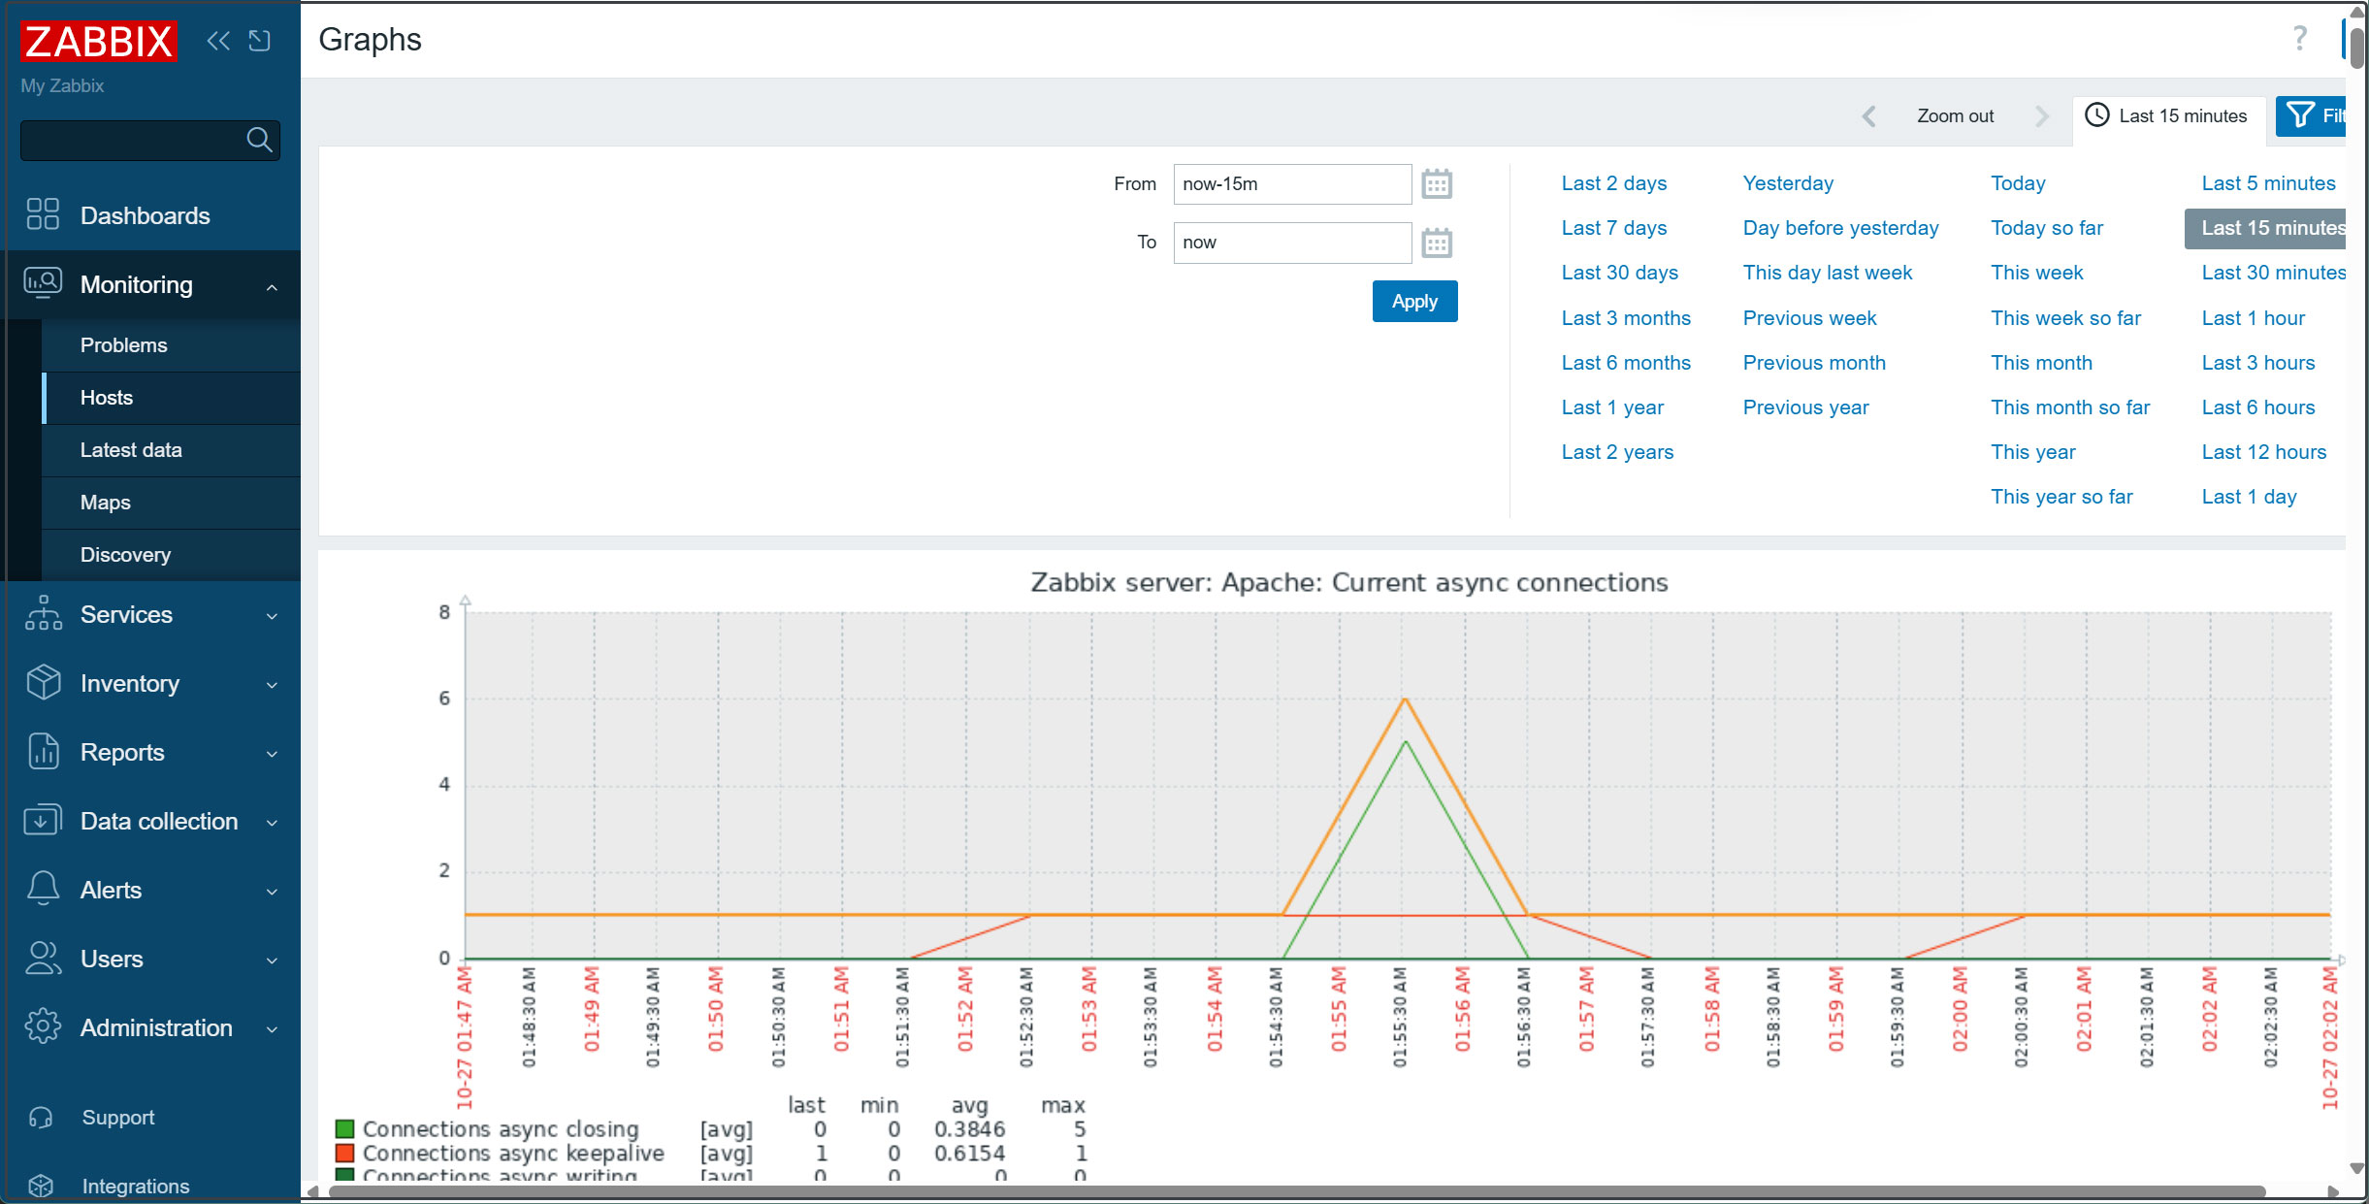Click green swatch for Connections async closing
The height and width of the screenshot is (1204, 2369).
(344, 1128)
